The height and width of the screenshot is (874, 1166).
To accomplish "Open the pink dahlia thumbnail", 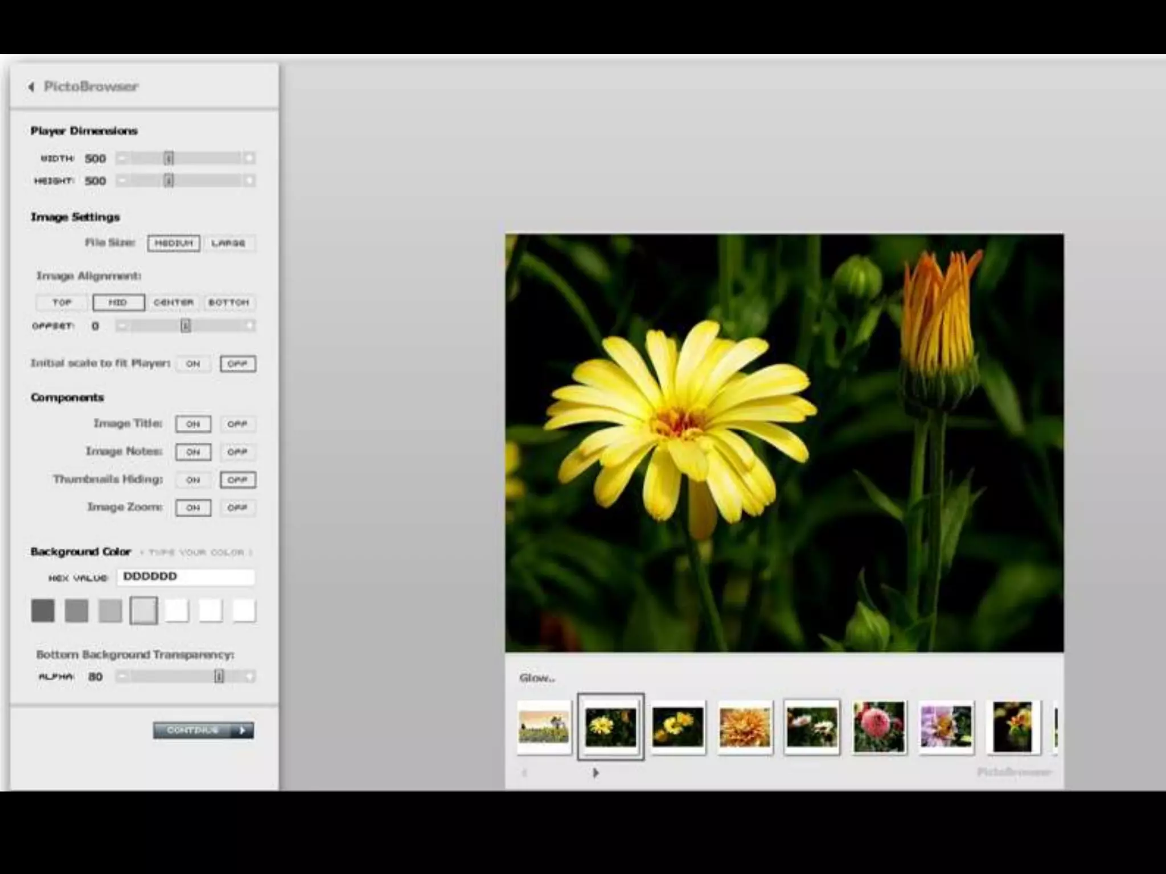I will [x=878, y=727].
